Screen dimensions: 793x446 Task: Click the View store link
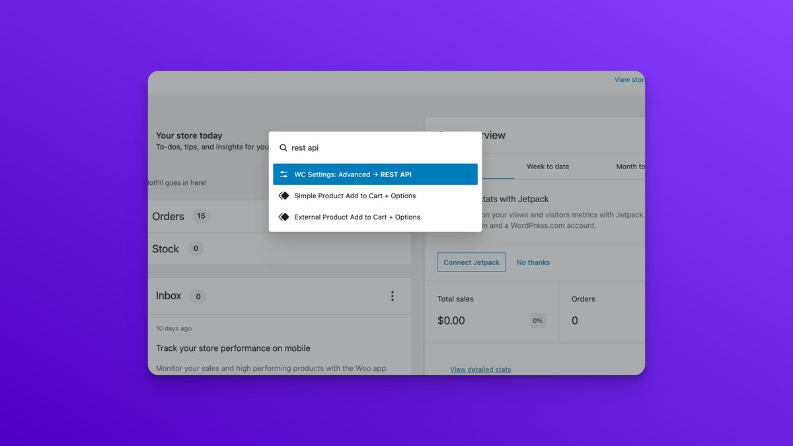(628, 79)
